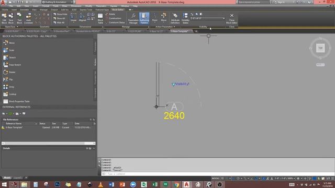Click the Test Block ribbon icon

coord(19,18)
